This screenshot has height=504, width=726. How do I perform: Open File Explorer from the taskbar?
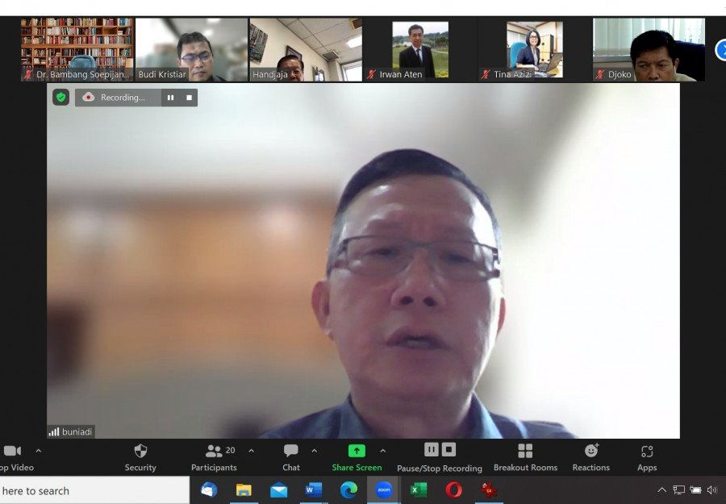(244, 489)
